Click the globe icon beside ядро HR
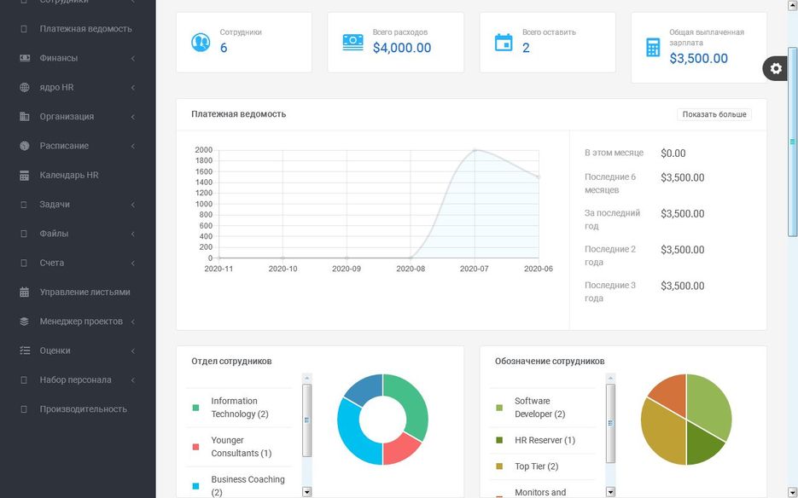798x498 pixels. 24,87
